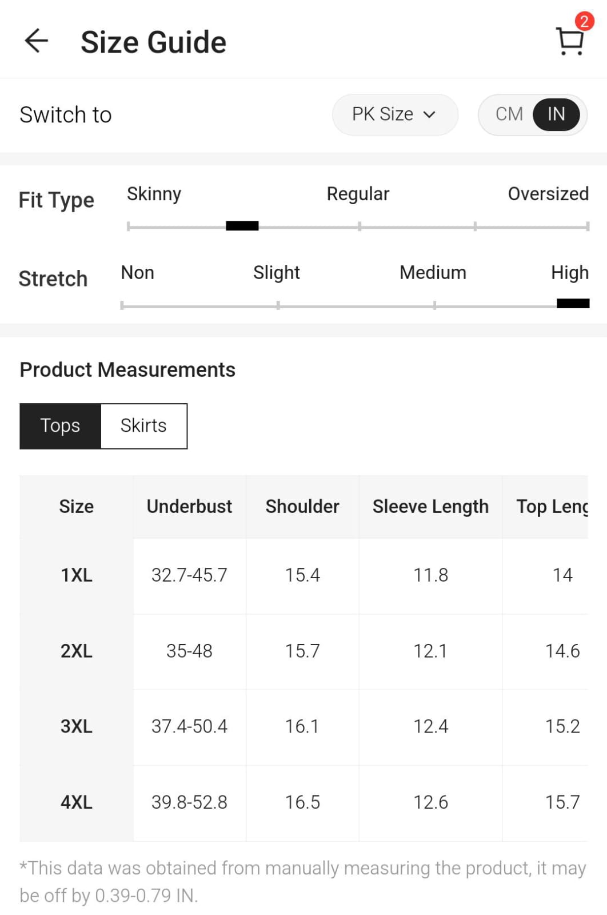
Task: Tap the 4XL size row label
Action: tap(77, 802)
